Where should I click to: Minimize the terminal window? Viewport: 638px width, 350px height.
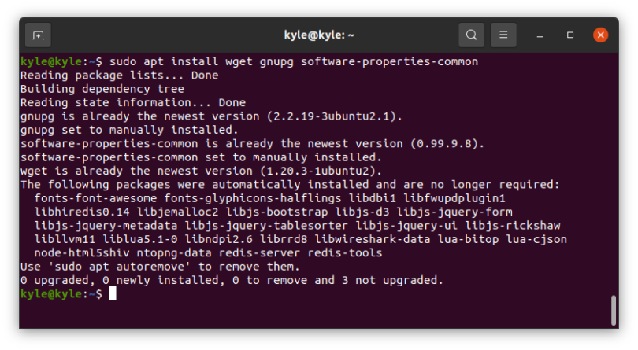pyautogui.click(x=541, y=35)
